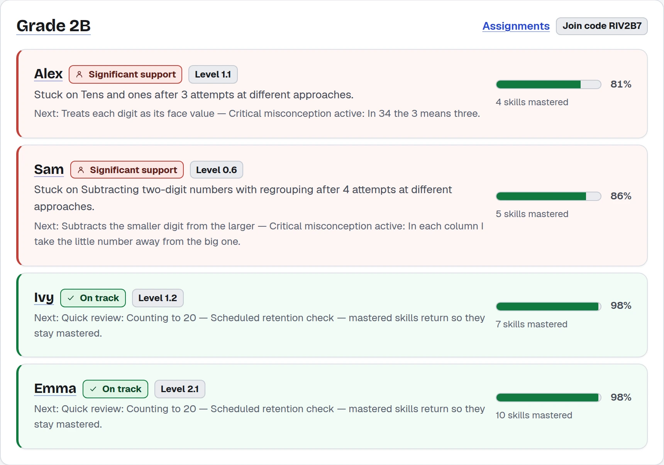Open Sam's student profile link
Screen dimensions: 664x465
pyautogui.click(x=49, y=169)
